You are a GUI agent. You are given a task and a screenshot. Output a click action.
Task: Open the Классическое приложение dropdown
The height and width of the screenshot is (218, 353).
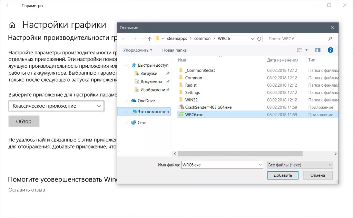pos(56,106)
